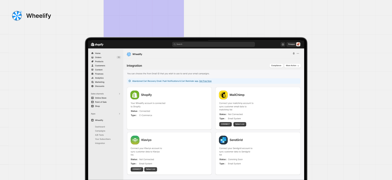The width and height of the screenshot is (392, 180).
Task: Click the SendGrid status "Comming Soon" text
Action: pyautogui.click(x=235, y=159)
